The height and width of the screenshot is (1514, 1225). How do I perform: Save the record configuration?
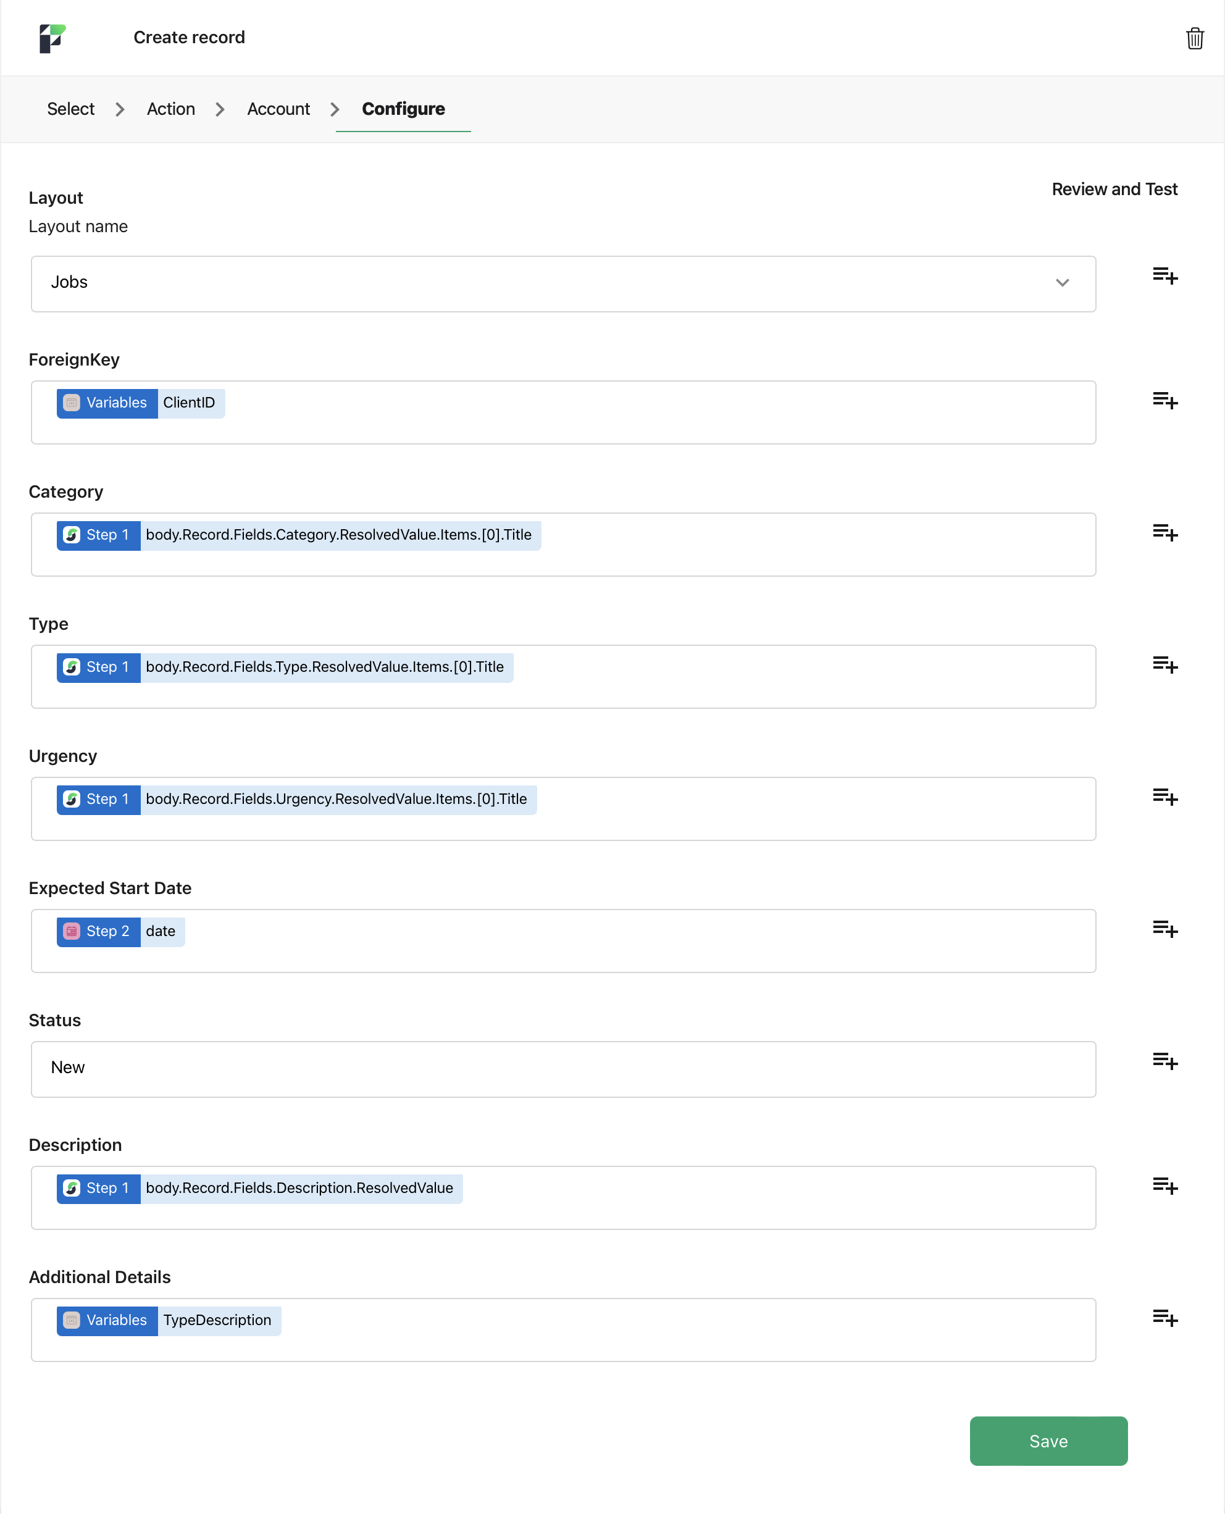pyautogui.click(x=1048, y=1441)
